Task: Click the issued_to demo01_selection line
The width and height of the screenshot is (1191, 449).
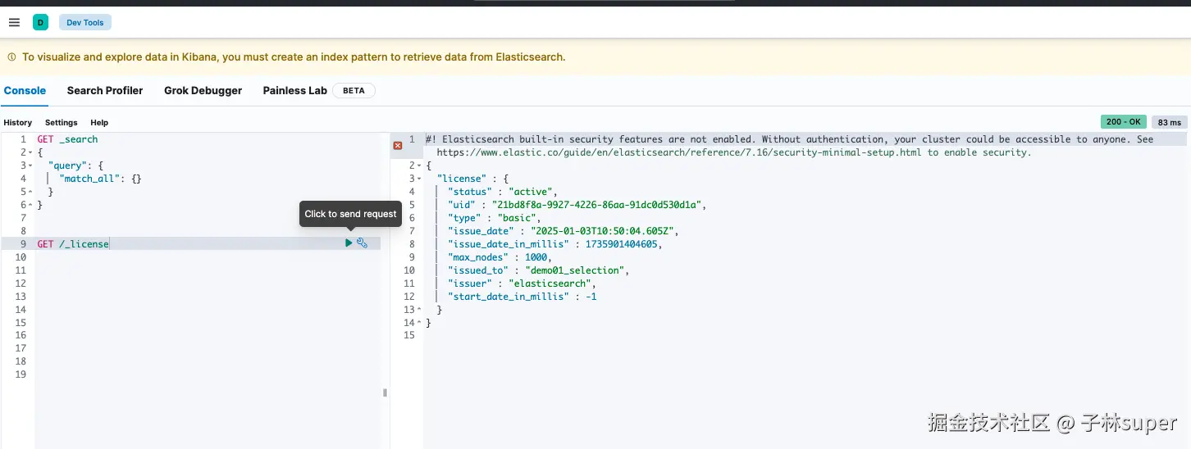Action: [x=541, y=270]
